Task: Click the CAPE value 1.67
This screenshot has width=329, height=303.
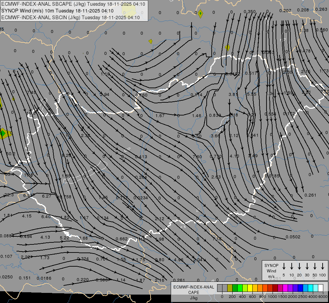Action: pos(160,116)
